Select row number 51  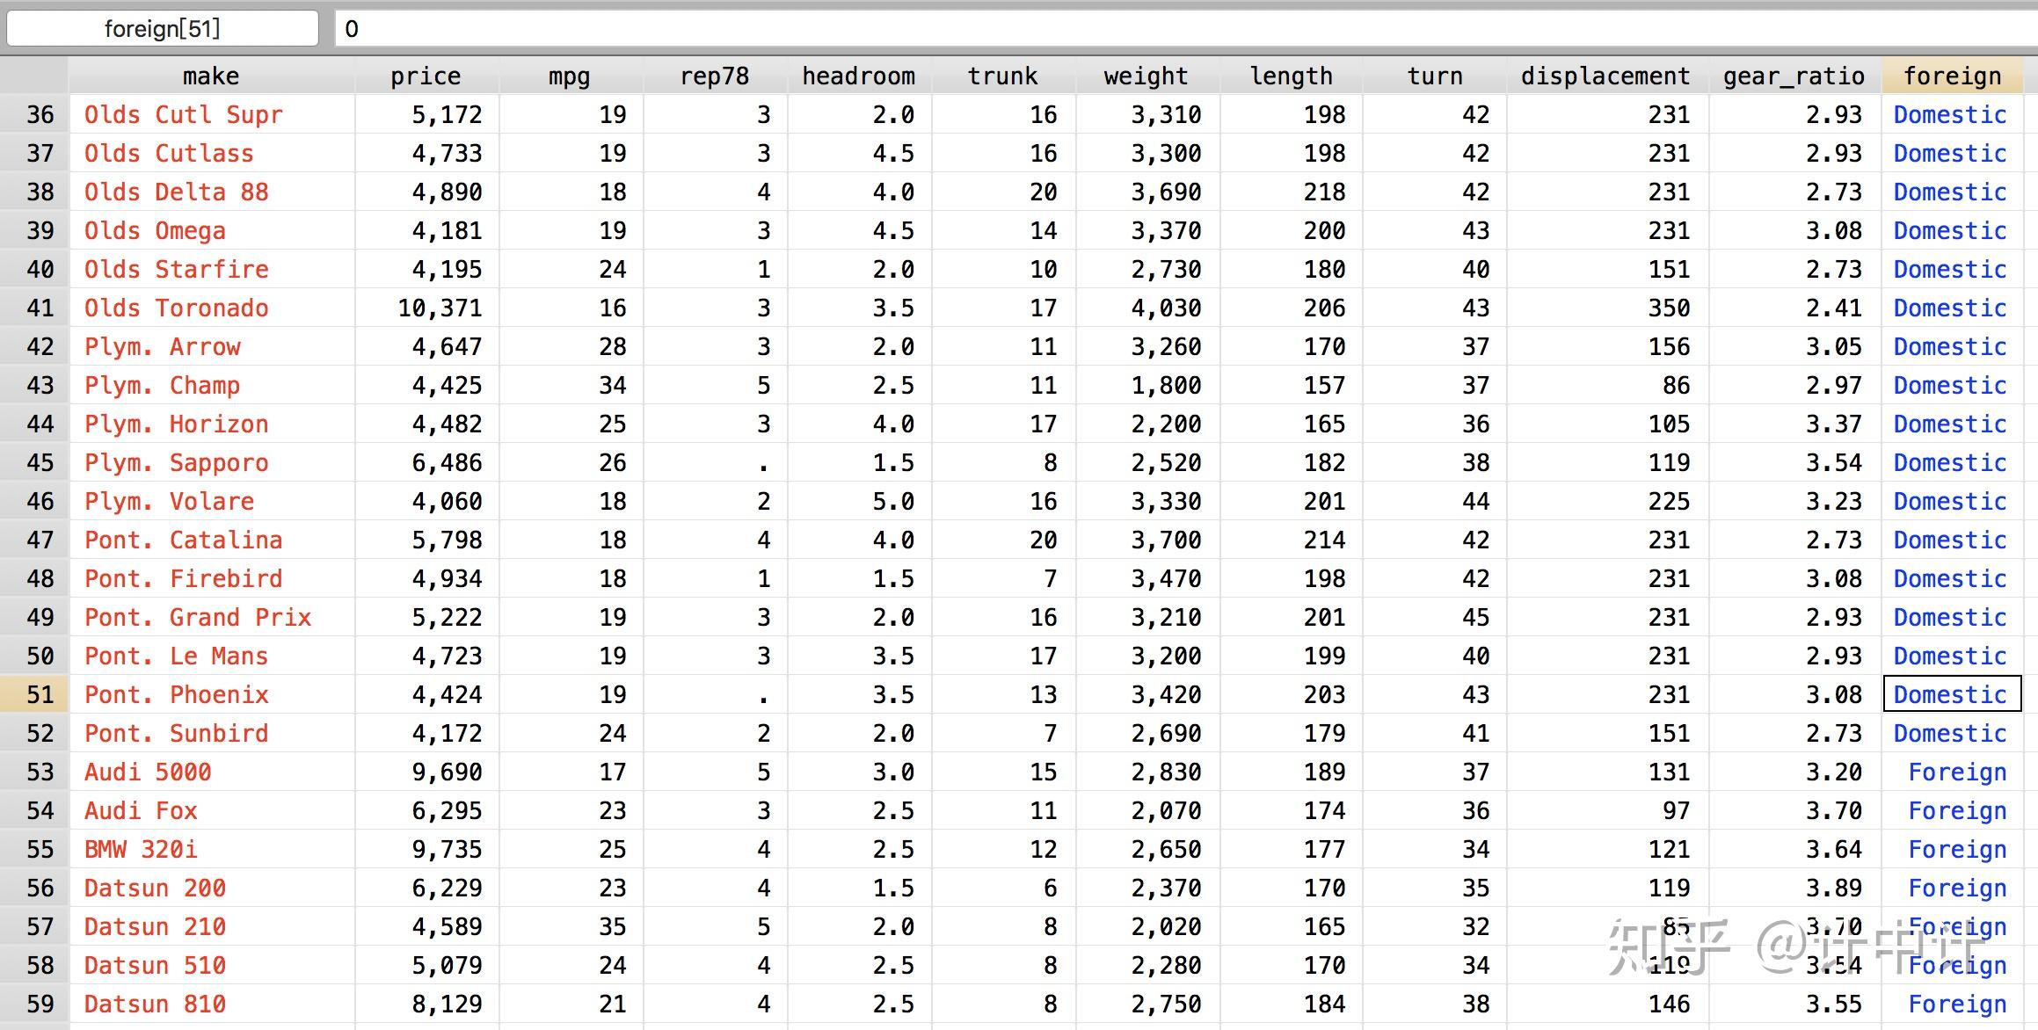(40, 694)
